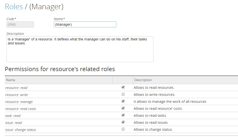Uncheck the resource: read permission checkbox
Viewport: 238px width, 137px height.
[x=123, y=87]
